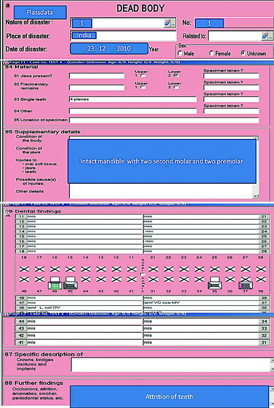Click the Single teeth input field

coord(133,99)
